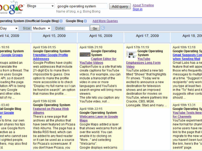The height and width of the screenshot is (151, 202).
Task: Open Friendlier Google Profile Addresses link
Action: pyautogui.click(x=50, y=57)
